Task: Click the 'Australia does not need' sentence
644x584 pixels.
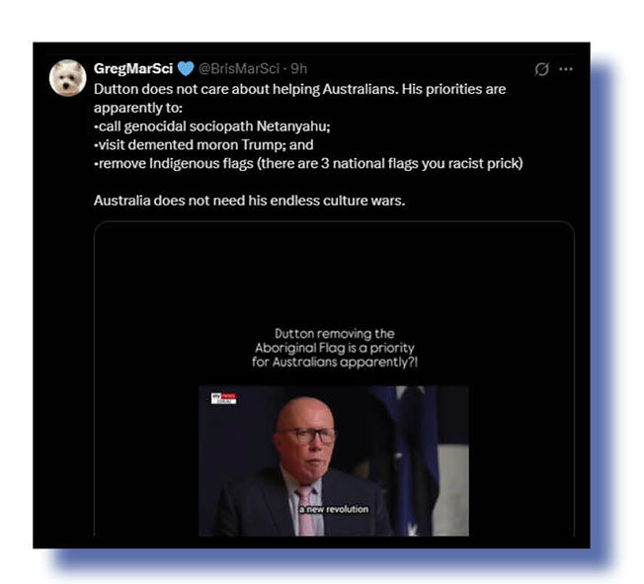Action: coord(249,201)
